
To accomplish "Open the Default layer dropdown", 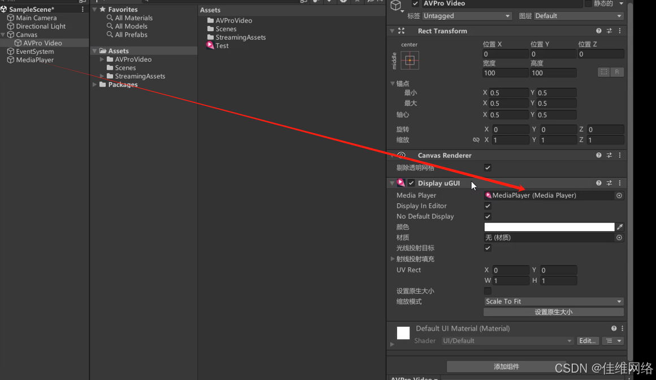I will point(579,16).
